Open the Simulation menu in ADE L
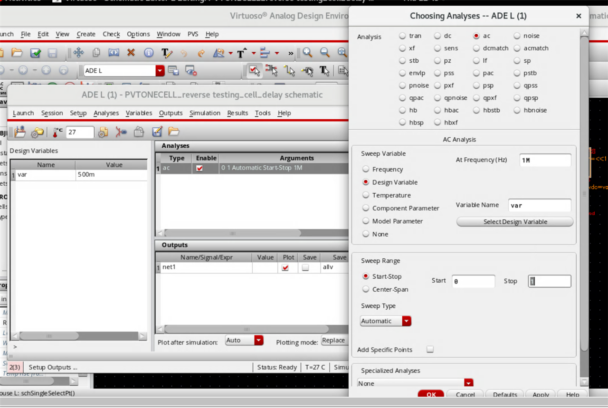Viewport: 608px width, 408px height. (205, 113)
